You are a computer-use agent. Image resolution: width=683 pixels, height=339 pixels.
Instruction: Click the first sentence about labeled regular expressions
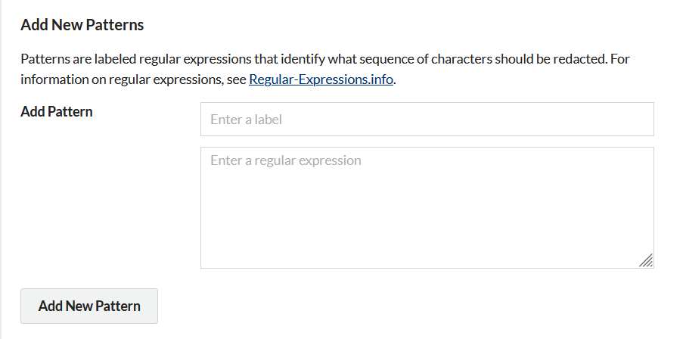[x=314, y=59]
